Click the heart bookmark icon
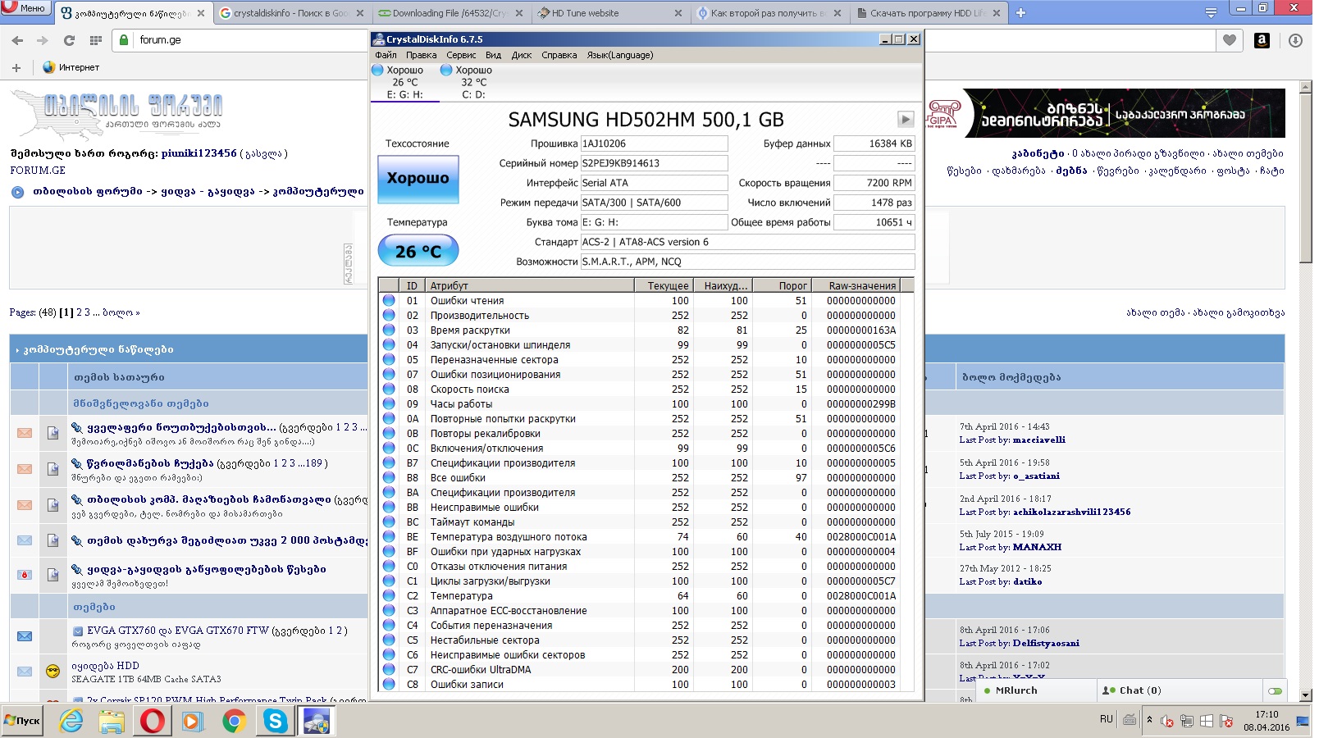Screen dimensions: 1319x738 (1229, 40)
